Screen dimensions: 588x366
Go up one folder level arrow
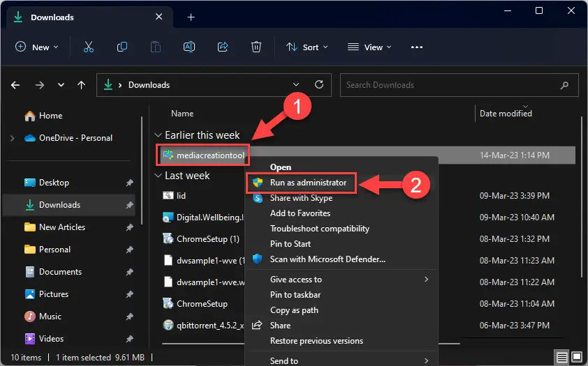81,85
